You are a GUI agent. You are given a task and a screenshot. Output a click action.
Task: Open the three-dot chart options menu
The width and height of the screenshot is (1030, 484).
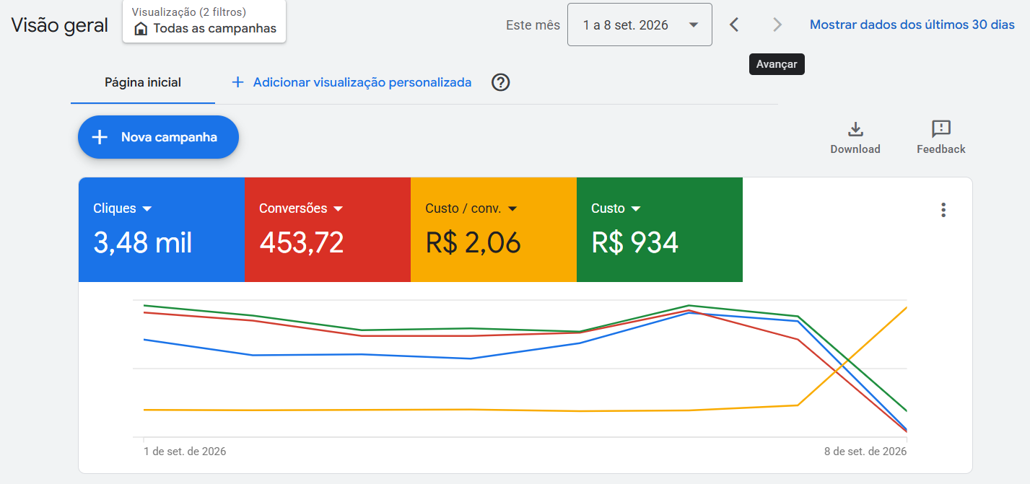943,210
